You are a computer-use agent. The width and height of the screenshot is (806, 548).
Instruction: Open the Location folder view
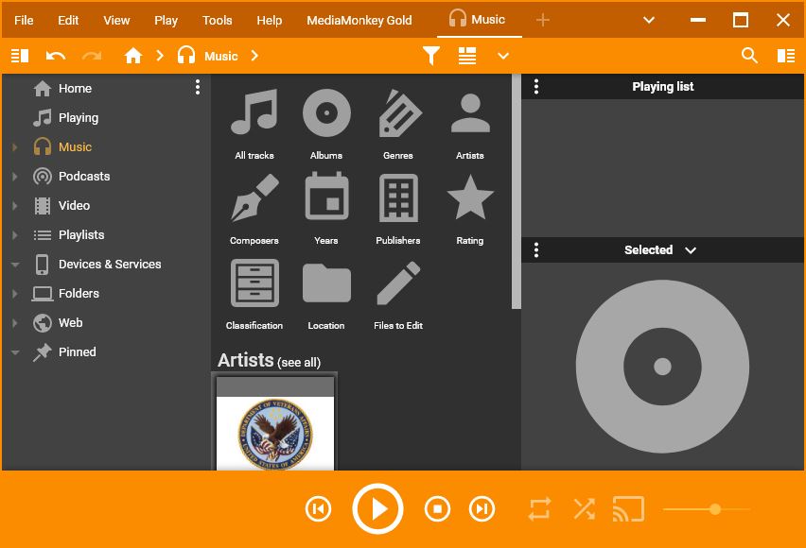(x=326, y=294)
